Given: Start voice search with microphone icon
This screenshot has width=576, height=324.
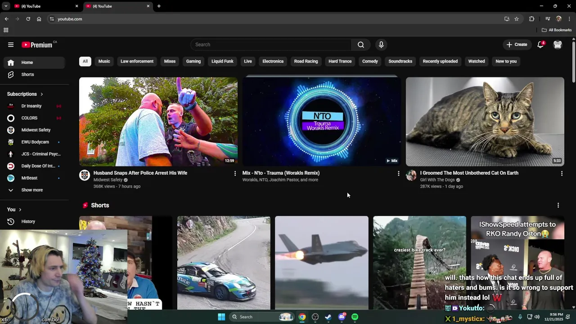Looking at the screenshot, I should pos(381,45).
